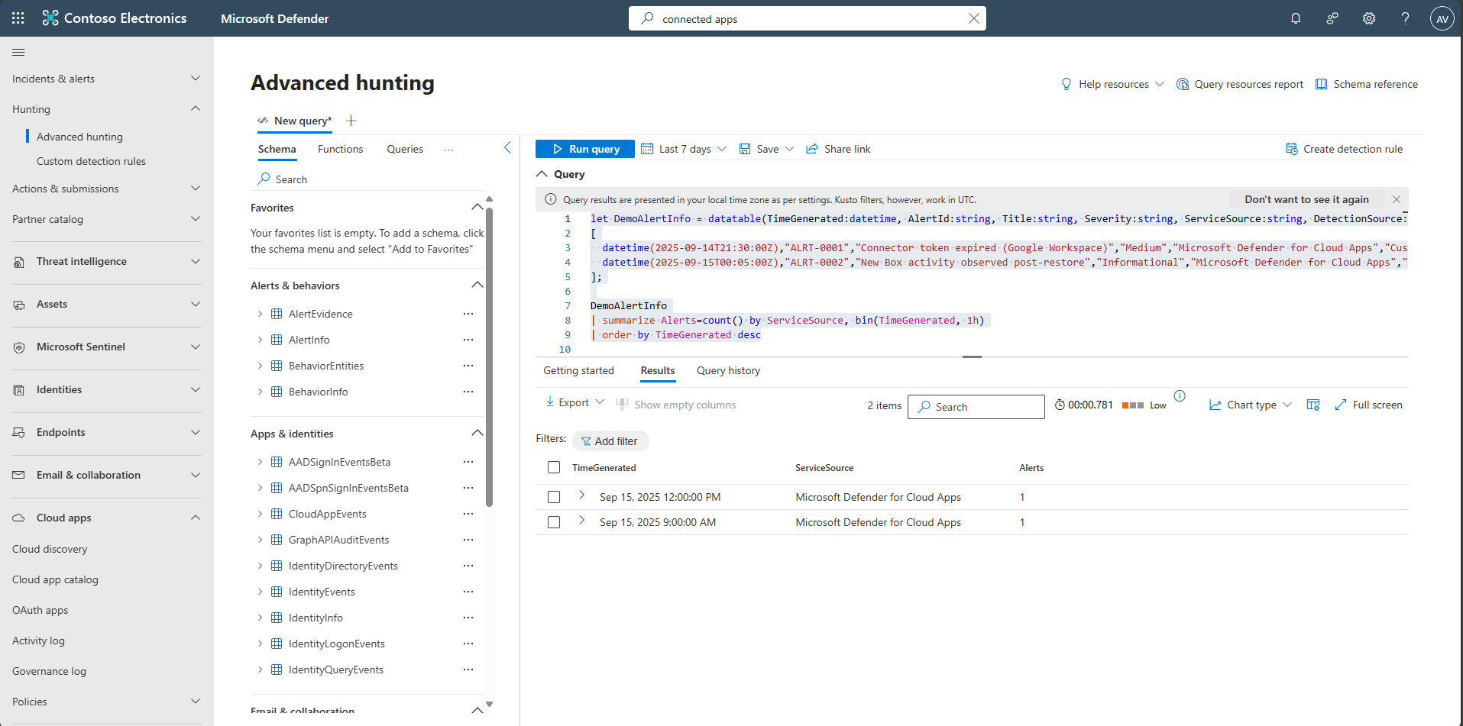Dismiss the time zone info banner
The height and width of the screenshot is (726, 1463).
pos(1397,199)
